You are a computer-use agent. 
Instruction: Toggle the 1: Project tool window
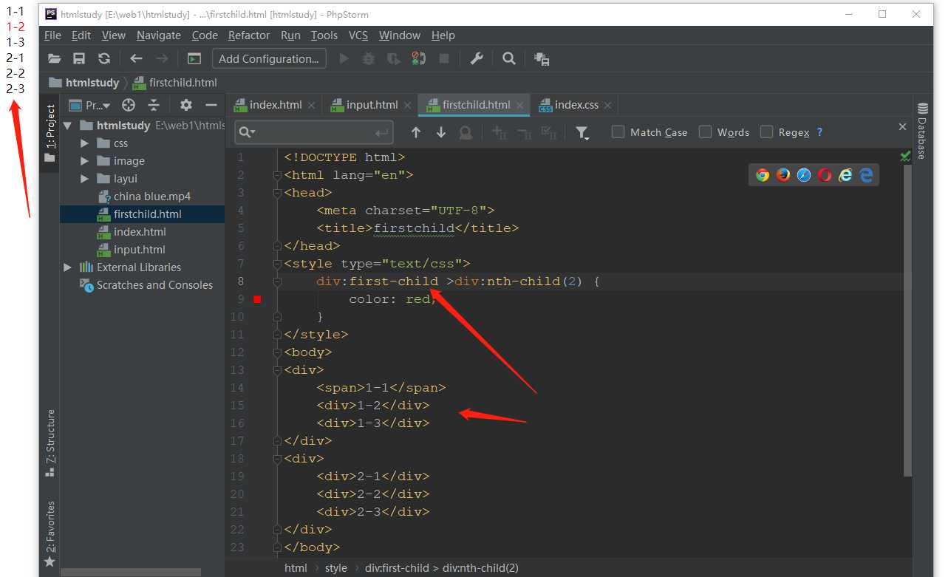(x=50, y=133)
